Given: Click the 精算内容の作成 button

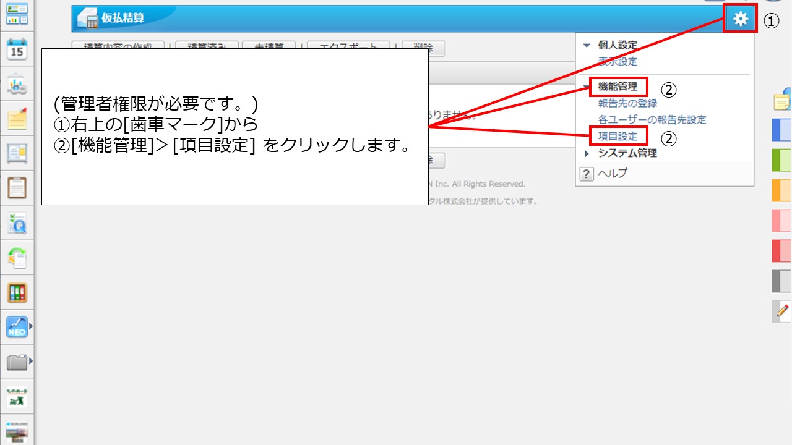Looking at the screenshot, I should click(x=118, y=47).
